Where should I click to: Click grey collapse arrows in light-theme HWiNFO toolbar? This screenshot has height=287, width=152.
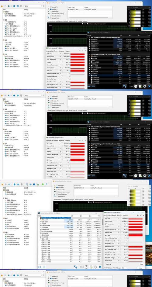point(44,267)
